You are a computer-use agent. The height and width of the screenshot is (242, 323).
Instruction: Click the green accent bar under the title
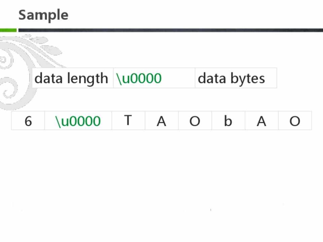click(8, 30)
